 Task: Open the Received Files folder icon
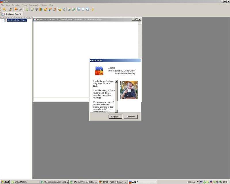click(x=60, y=9)
